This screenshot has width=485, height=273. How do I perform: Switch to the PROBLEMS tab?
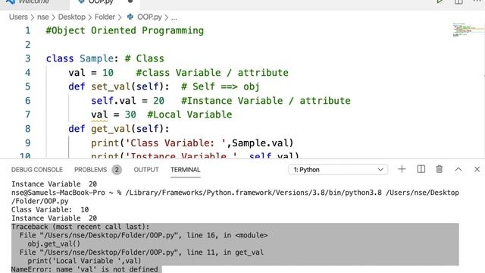[x=90, y=170]
